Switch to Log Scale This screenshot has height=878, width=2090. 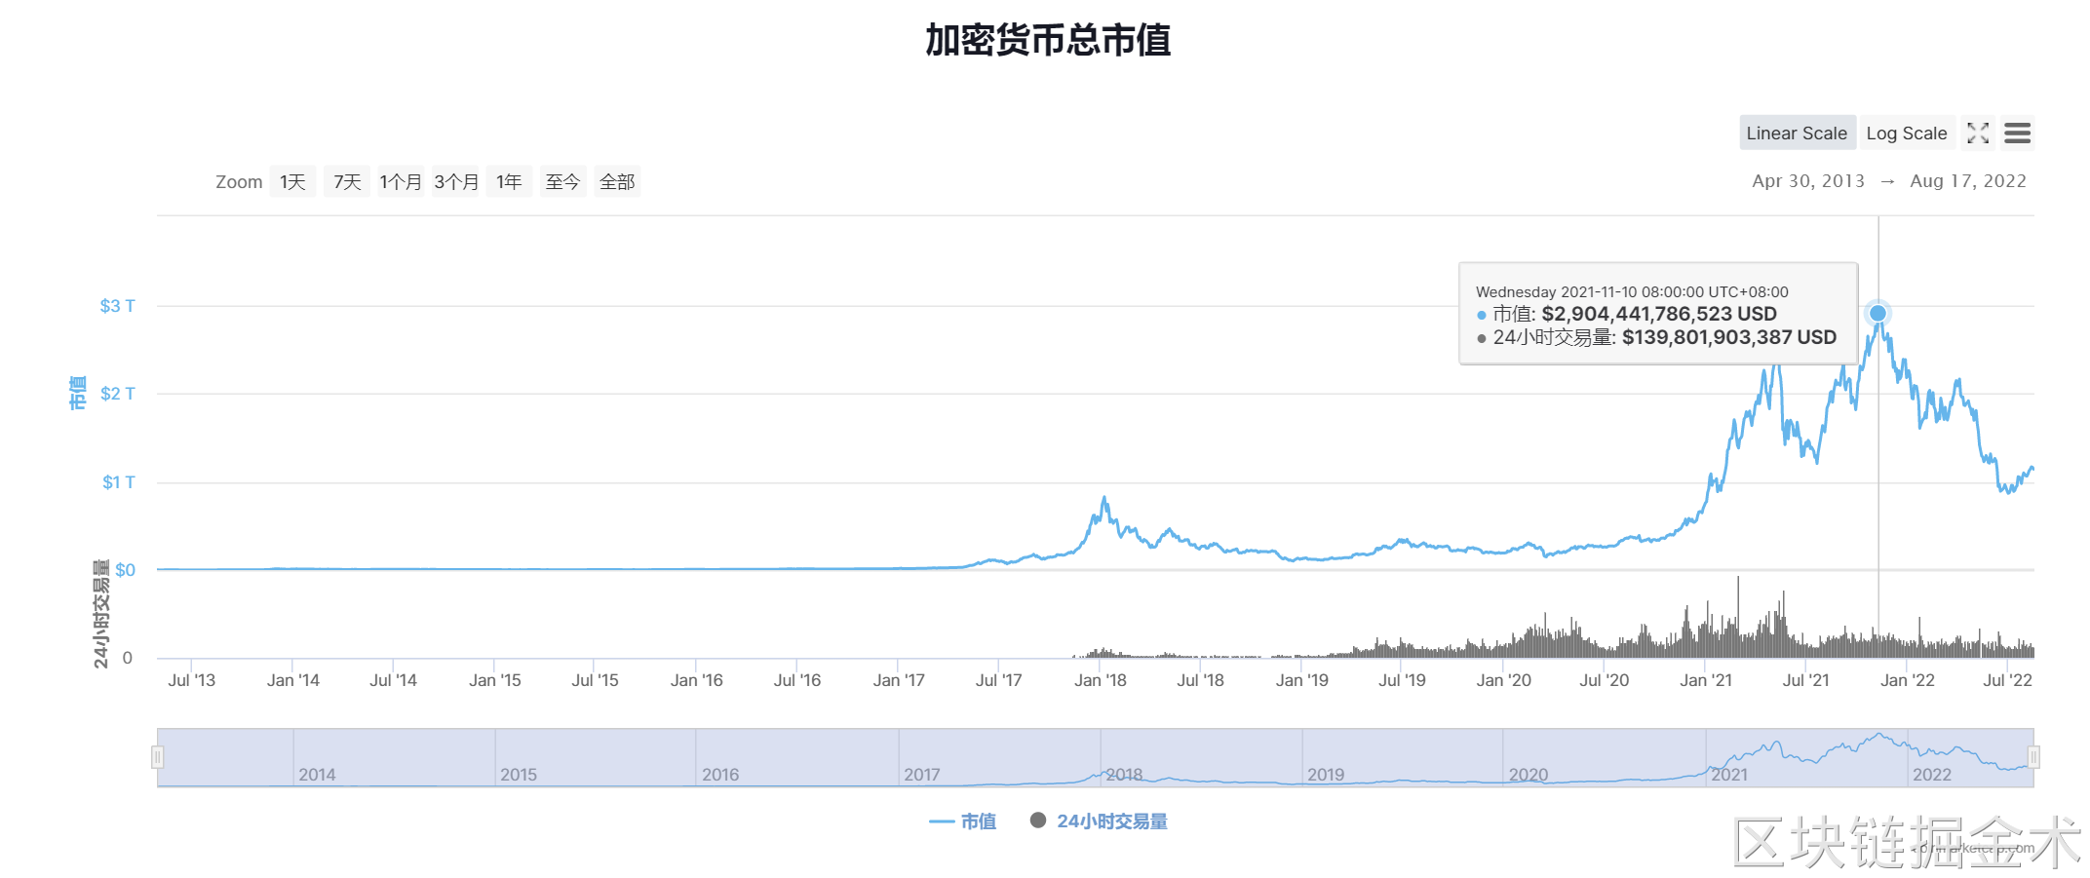[1907, 134]
